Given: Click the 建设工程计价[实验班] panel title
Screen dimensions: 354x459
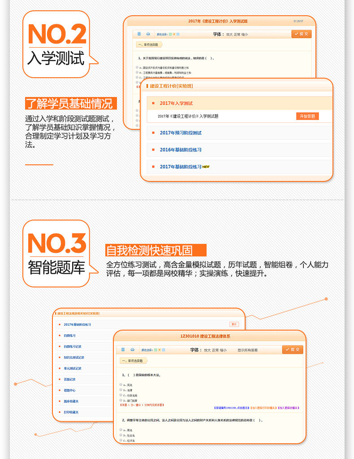Looking at the screenshot, I should [x=172, y=86].
